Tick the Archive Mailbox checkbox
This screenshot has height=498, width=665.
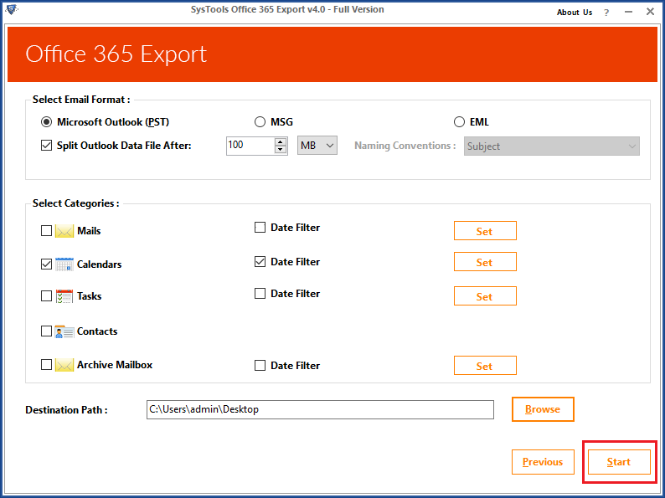pyautogui.click(x=46, y=364)
